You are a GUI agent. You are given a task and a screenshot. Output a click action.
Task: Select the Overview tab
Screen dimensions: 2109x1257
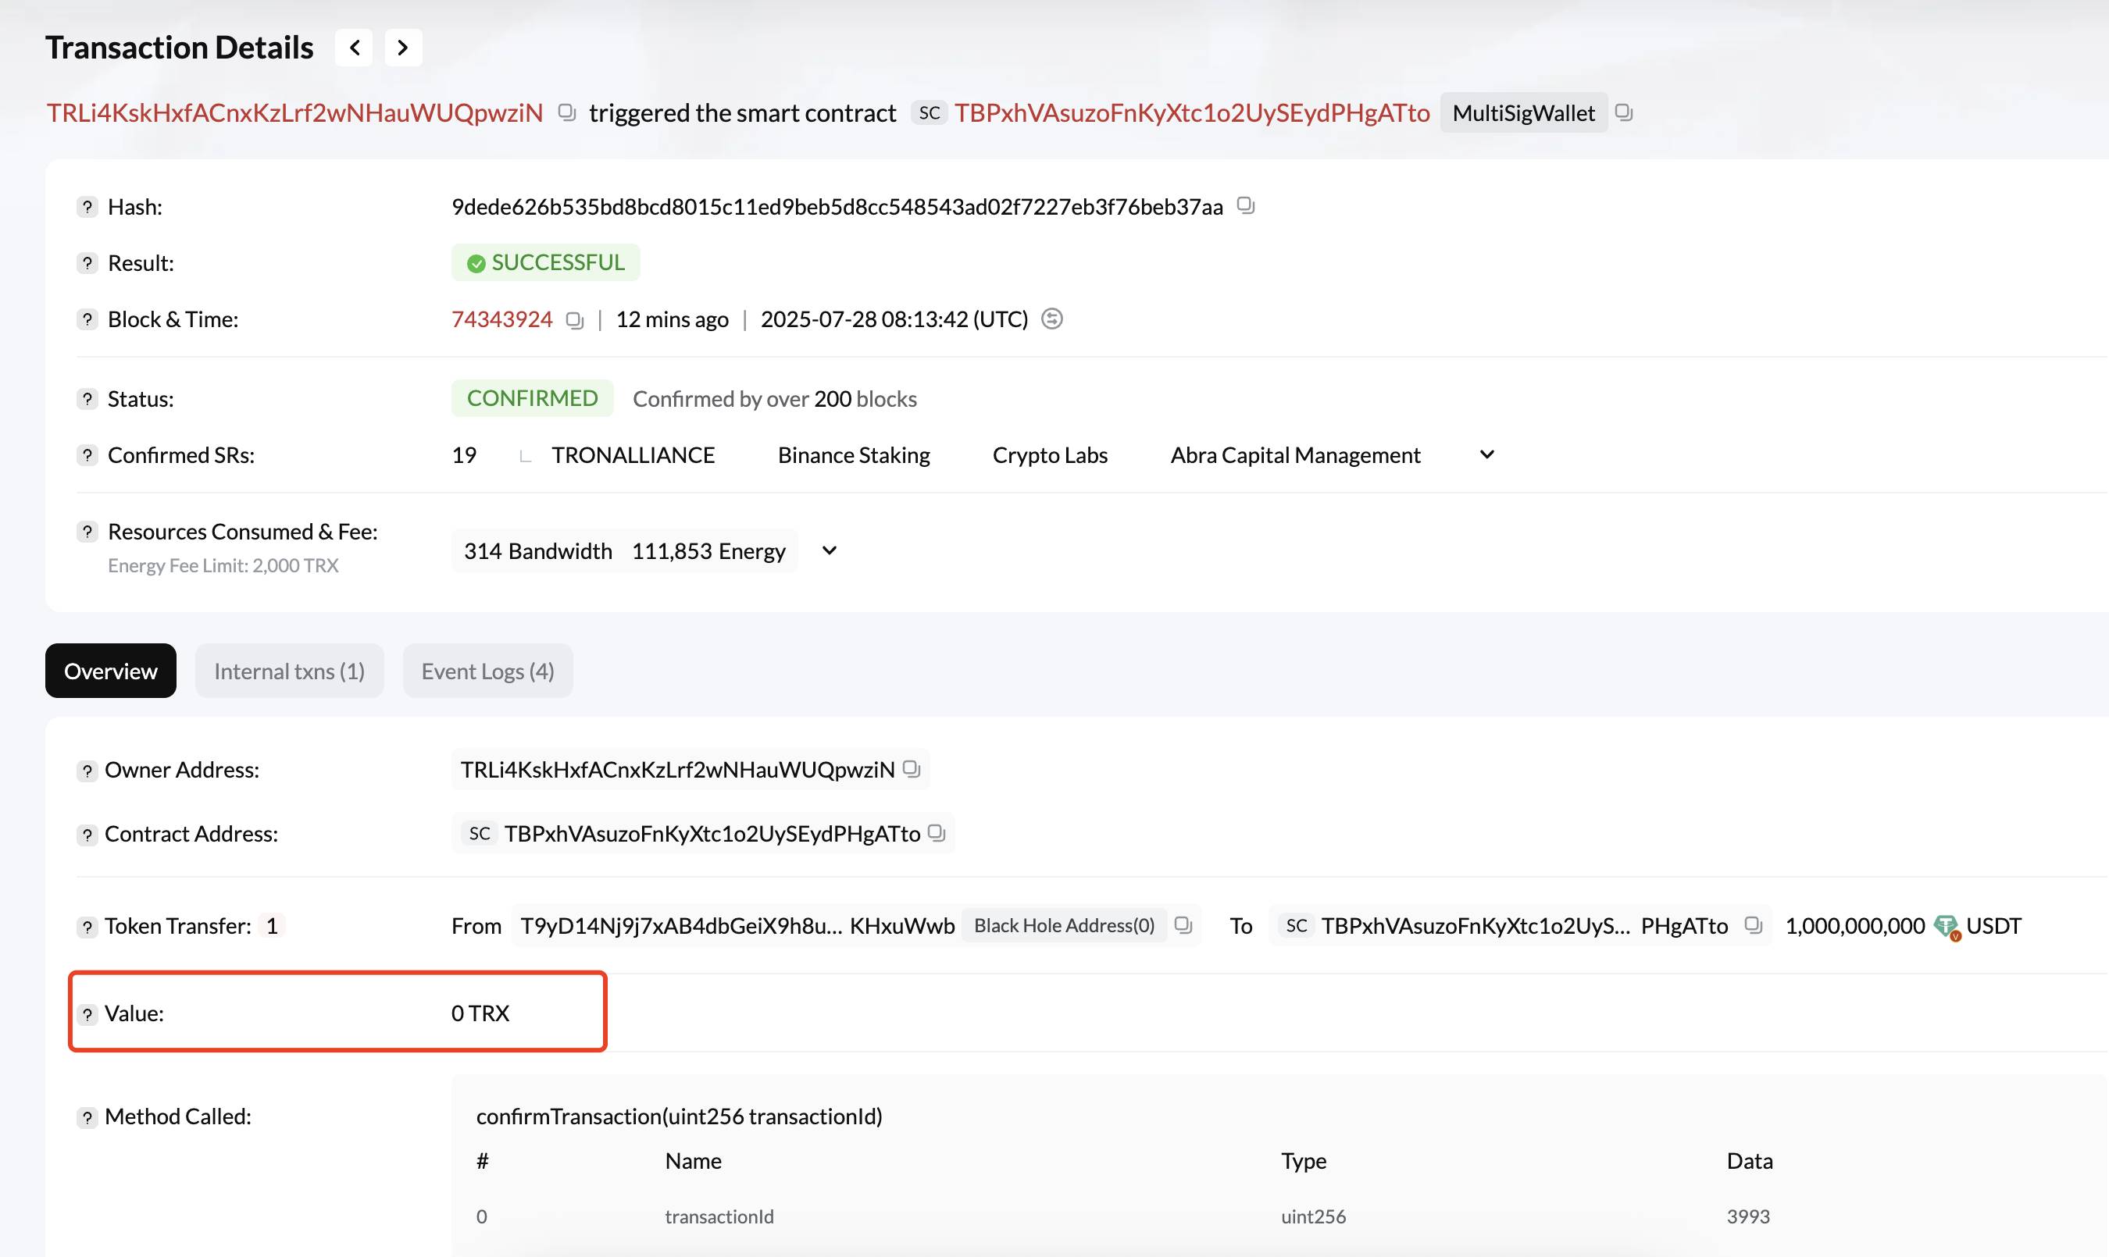pyautogui.click(x=110, y=671)
